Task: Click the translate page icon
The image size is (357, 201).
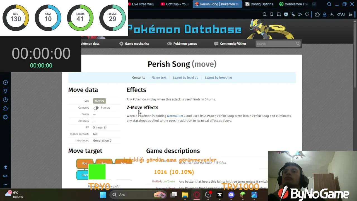Action: tap(293, 14)
